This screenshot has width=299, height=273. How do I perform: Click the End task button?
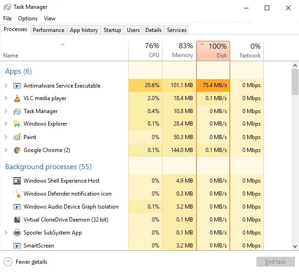pyautogui.click(x=275, y=262)
